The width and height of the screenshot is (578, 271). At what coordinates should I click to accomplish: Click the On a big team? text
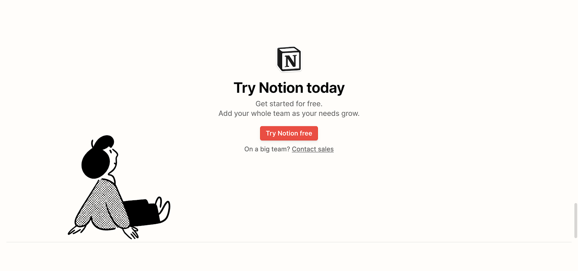[x=267, y=149]
